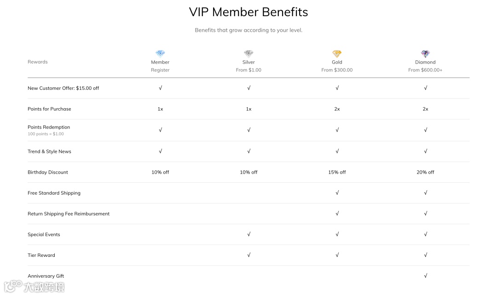Screen dimensions: 497x296
Task: Click Gold checkmark for Free Standard Shipping
Action: (x=337, y=193)
